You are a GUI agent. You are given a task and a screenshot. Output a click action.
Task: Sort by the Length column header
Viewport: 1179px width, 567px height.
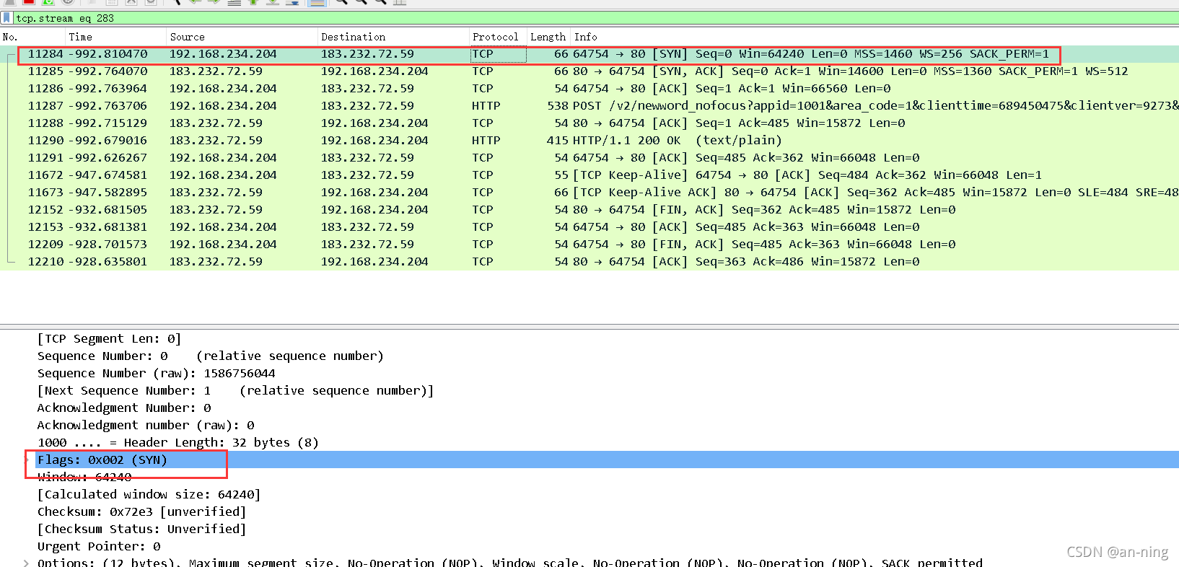tap(548, 37)
